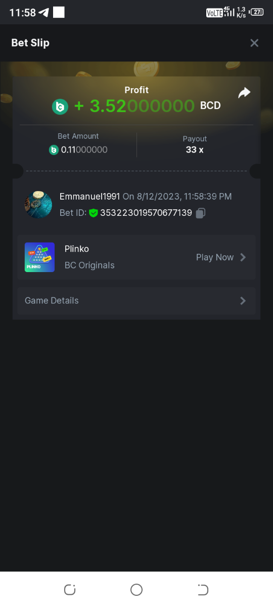Tap the Android home navigation button
Image resolution: width=273 pixels, height=608 pixels.
(136, 590)
